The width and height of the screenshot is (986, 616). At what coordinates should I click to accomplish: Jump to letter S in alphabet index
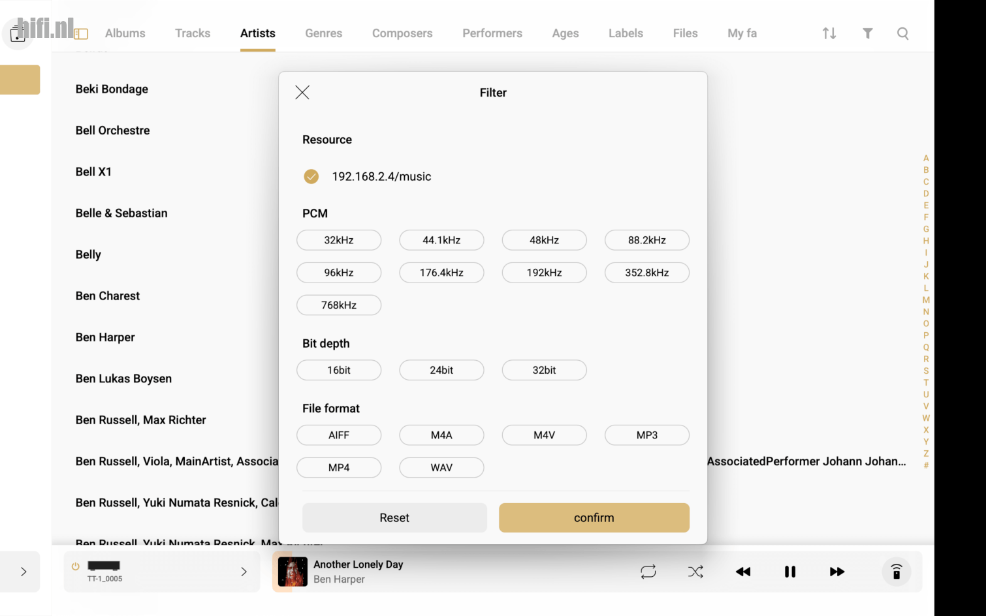(926, 371)
